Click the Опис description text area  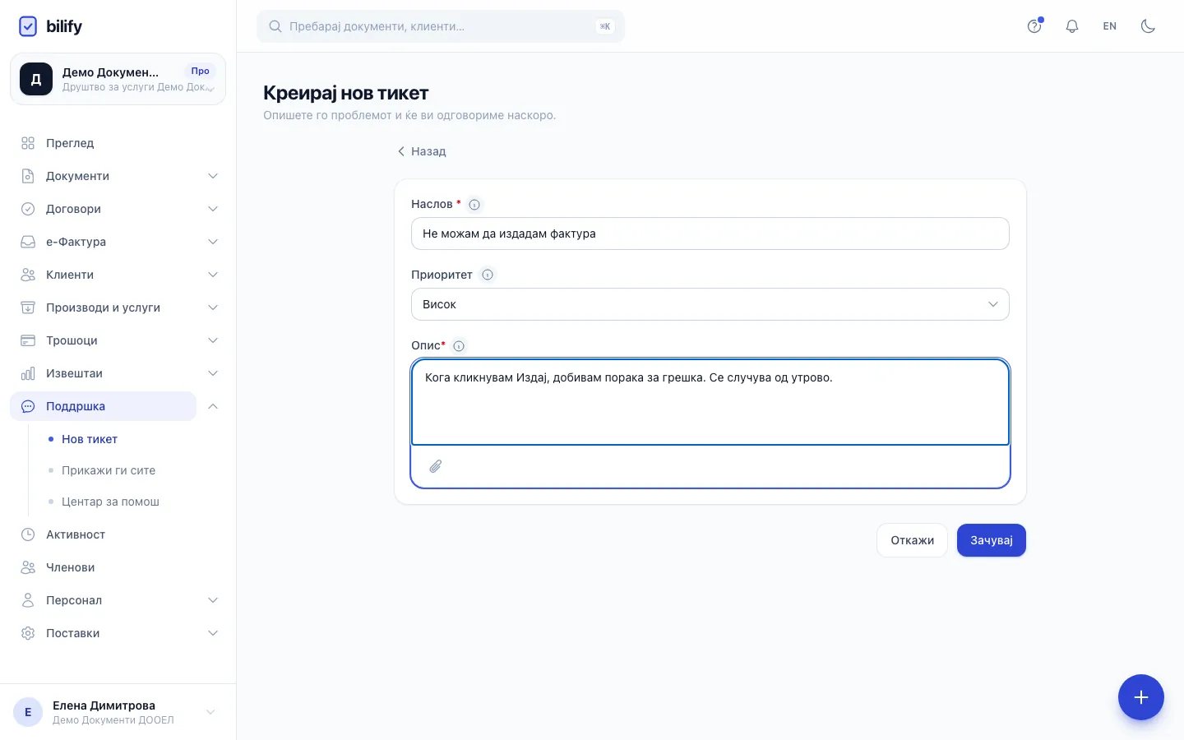pyautogui.click(x=710, y=402)
